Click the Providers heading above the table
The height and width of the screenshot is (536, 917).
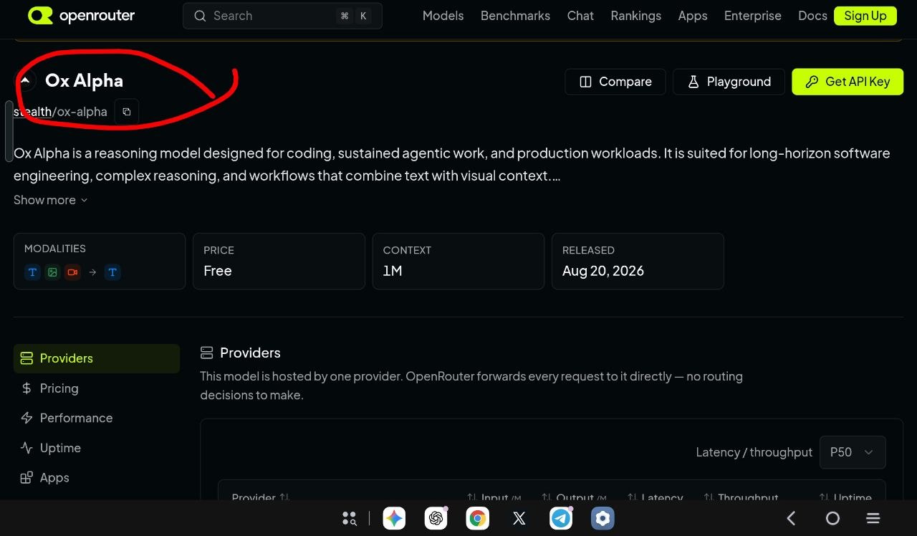tap(250, 353)
